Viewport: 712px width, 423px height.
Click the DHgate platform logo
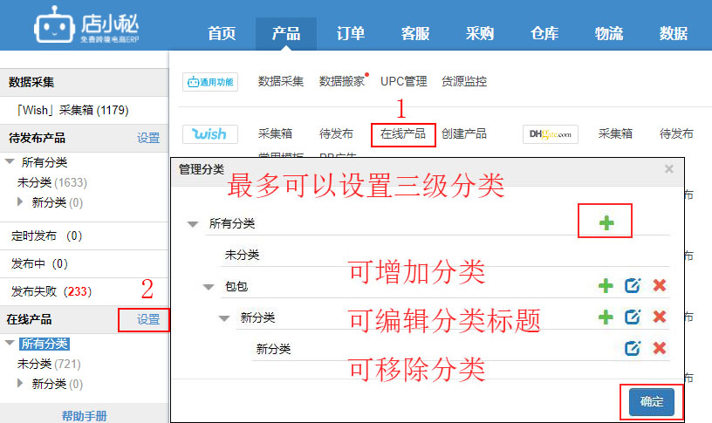point(551,133)
